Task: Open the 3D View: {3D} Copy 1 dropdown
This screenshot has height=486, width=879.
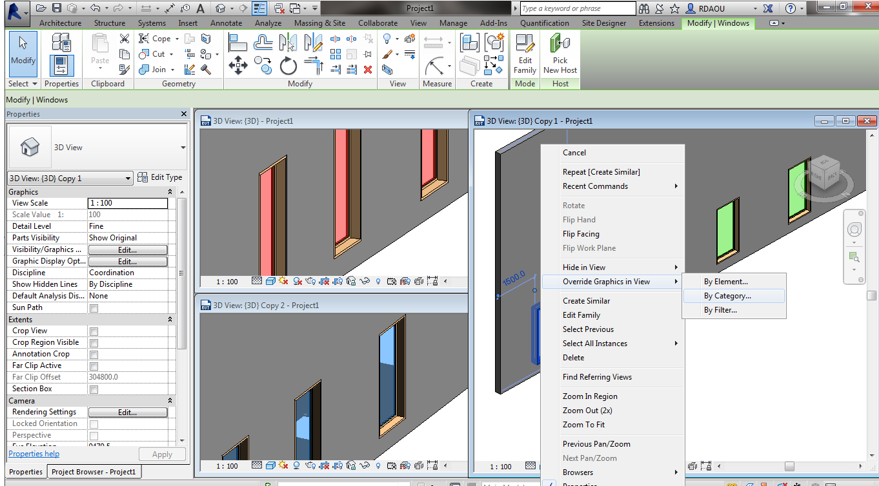Action: point(126,179)
